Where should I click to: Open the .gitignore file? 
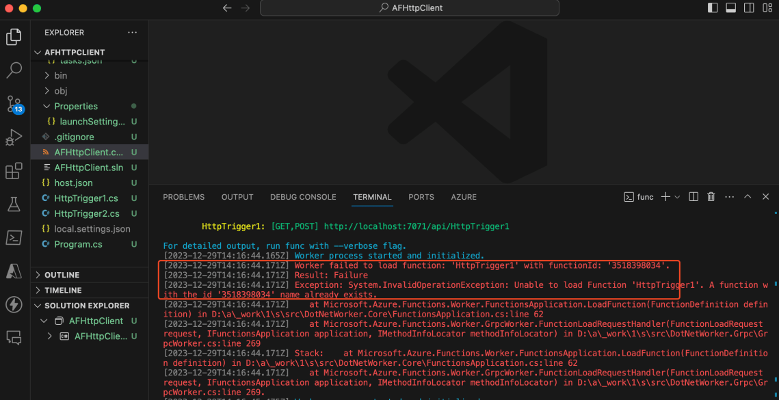point(90,137)
